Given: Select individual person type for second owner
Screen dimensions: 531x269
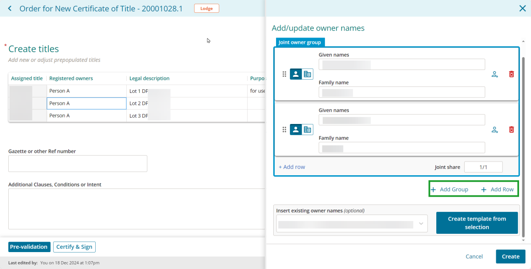Looking at the screenshot, I should click(296, 129).
